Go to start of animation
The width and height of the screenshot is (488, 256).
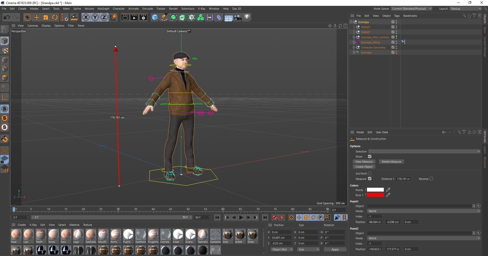[217, 217]
